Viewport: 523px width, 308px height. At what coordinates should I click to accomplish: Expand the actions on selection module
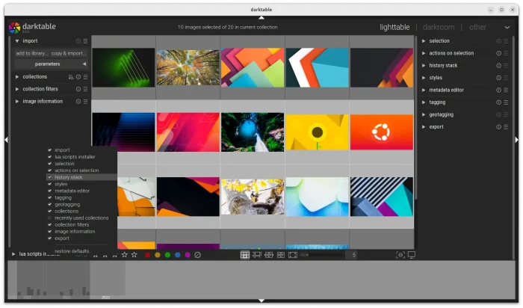pos(424,53)
